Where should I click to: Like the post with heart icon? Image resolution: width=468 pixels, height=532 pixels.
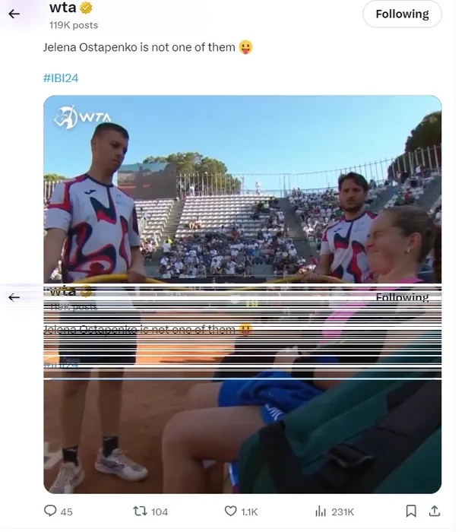[x=231, y=511]
